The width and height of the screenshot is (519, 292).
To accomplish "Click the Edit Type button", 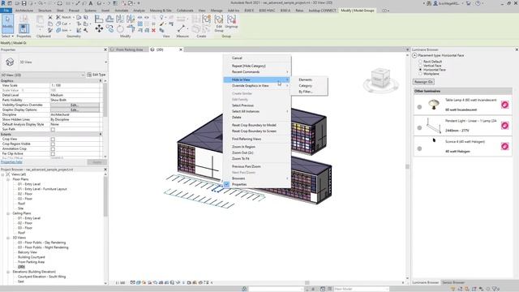I will click(x=97, y=75).
